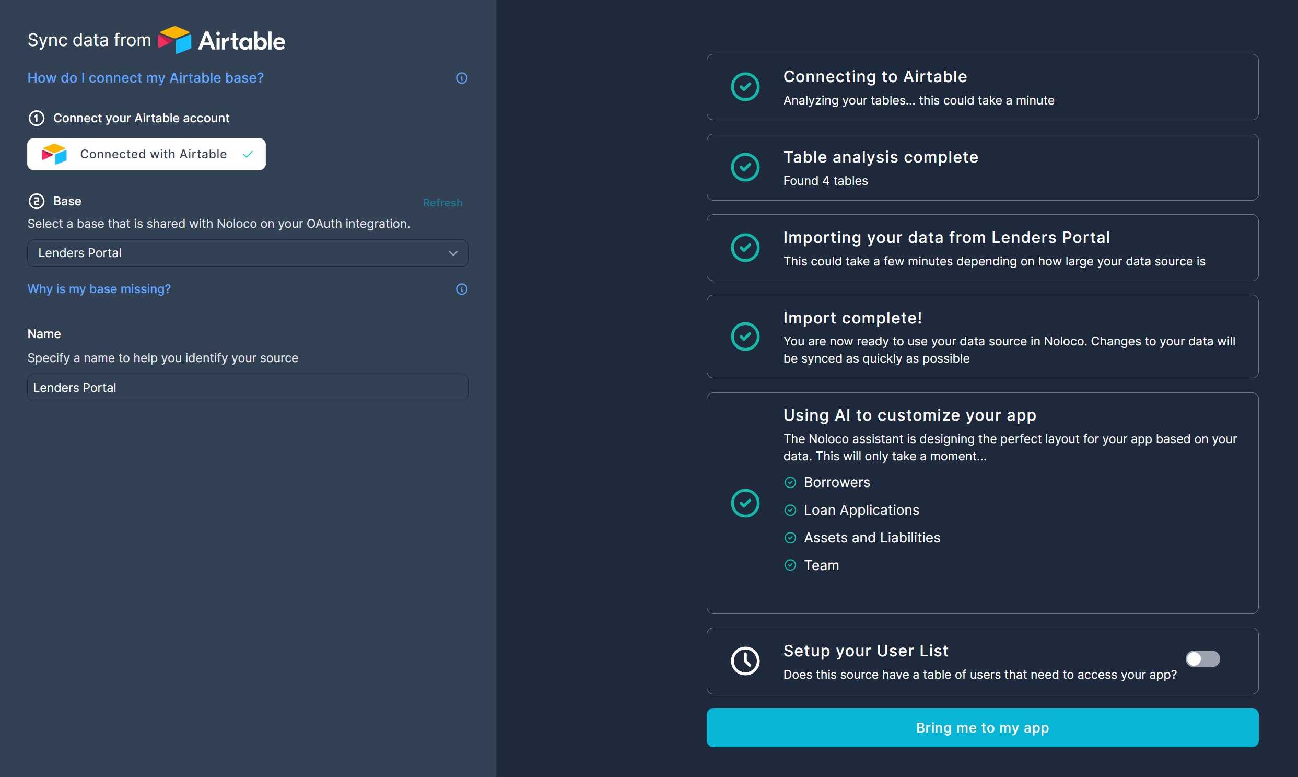
Task: Click checkmark icon beside Import complete step
Action: [745, 336]
